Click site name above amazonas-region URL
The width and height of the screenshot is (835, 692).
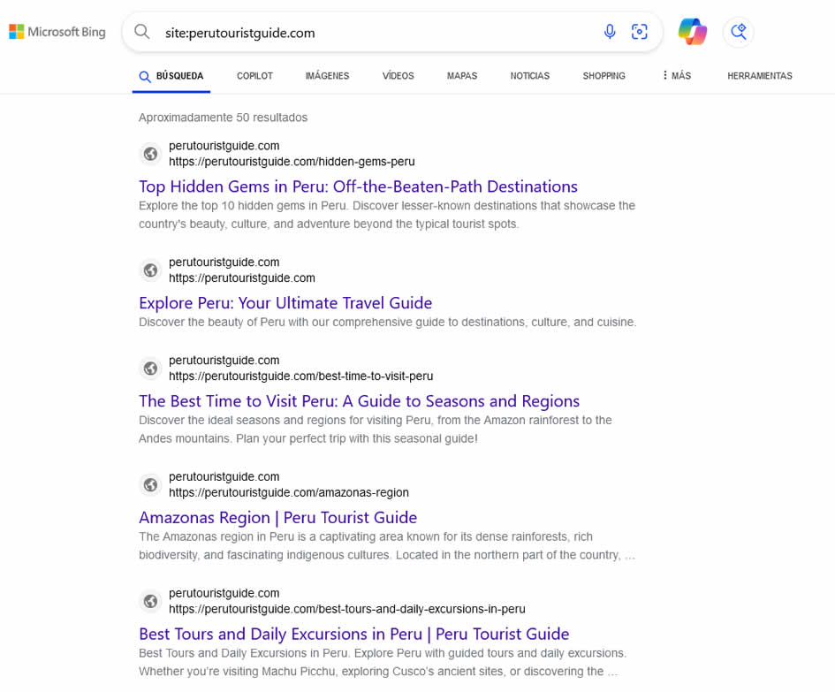pyautogui.click(x=224, y=476)
